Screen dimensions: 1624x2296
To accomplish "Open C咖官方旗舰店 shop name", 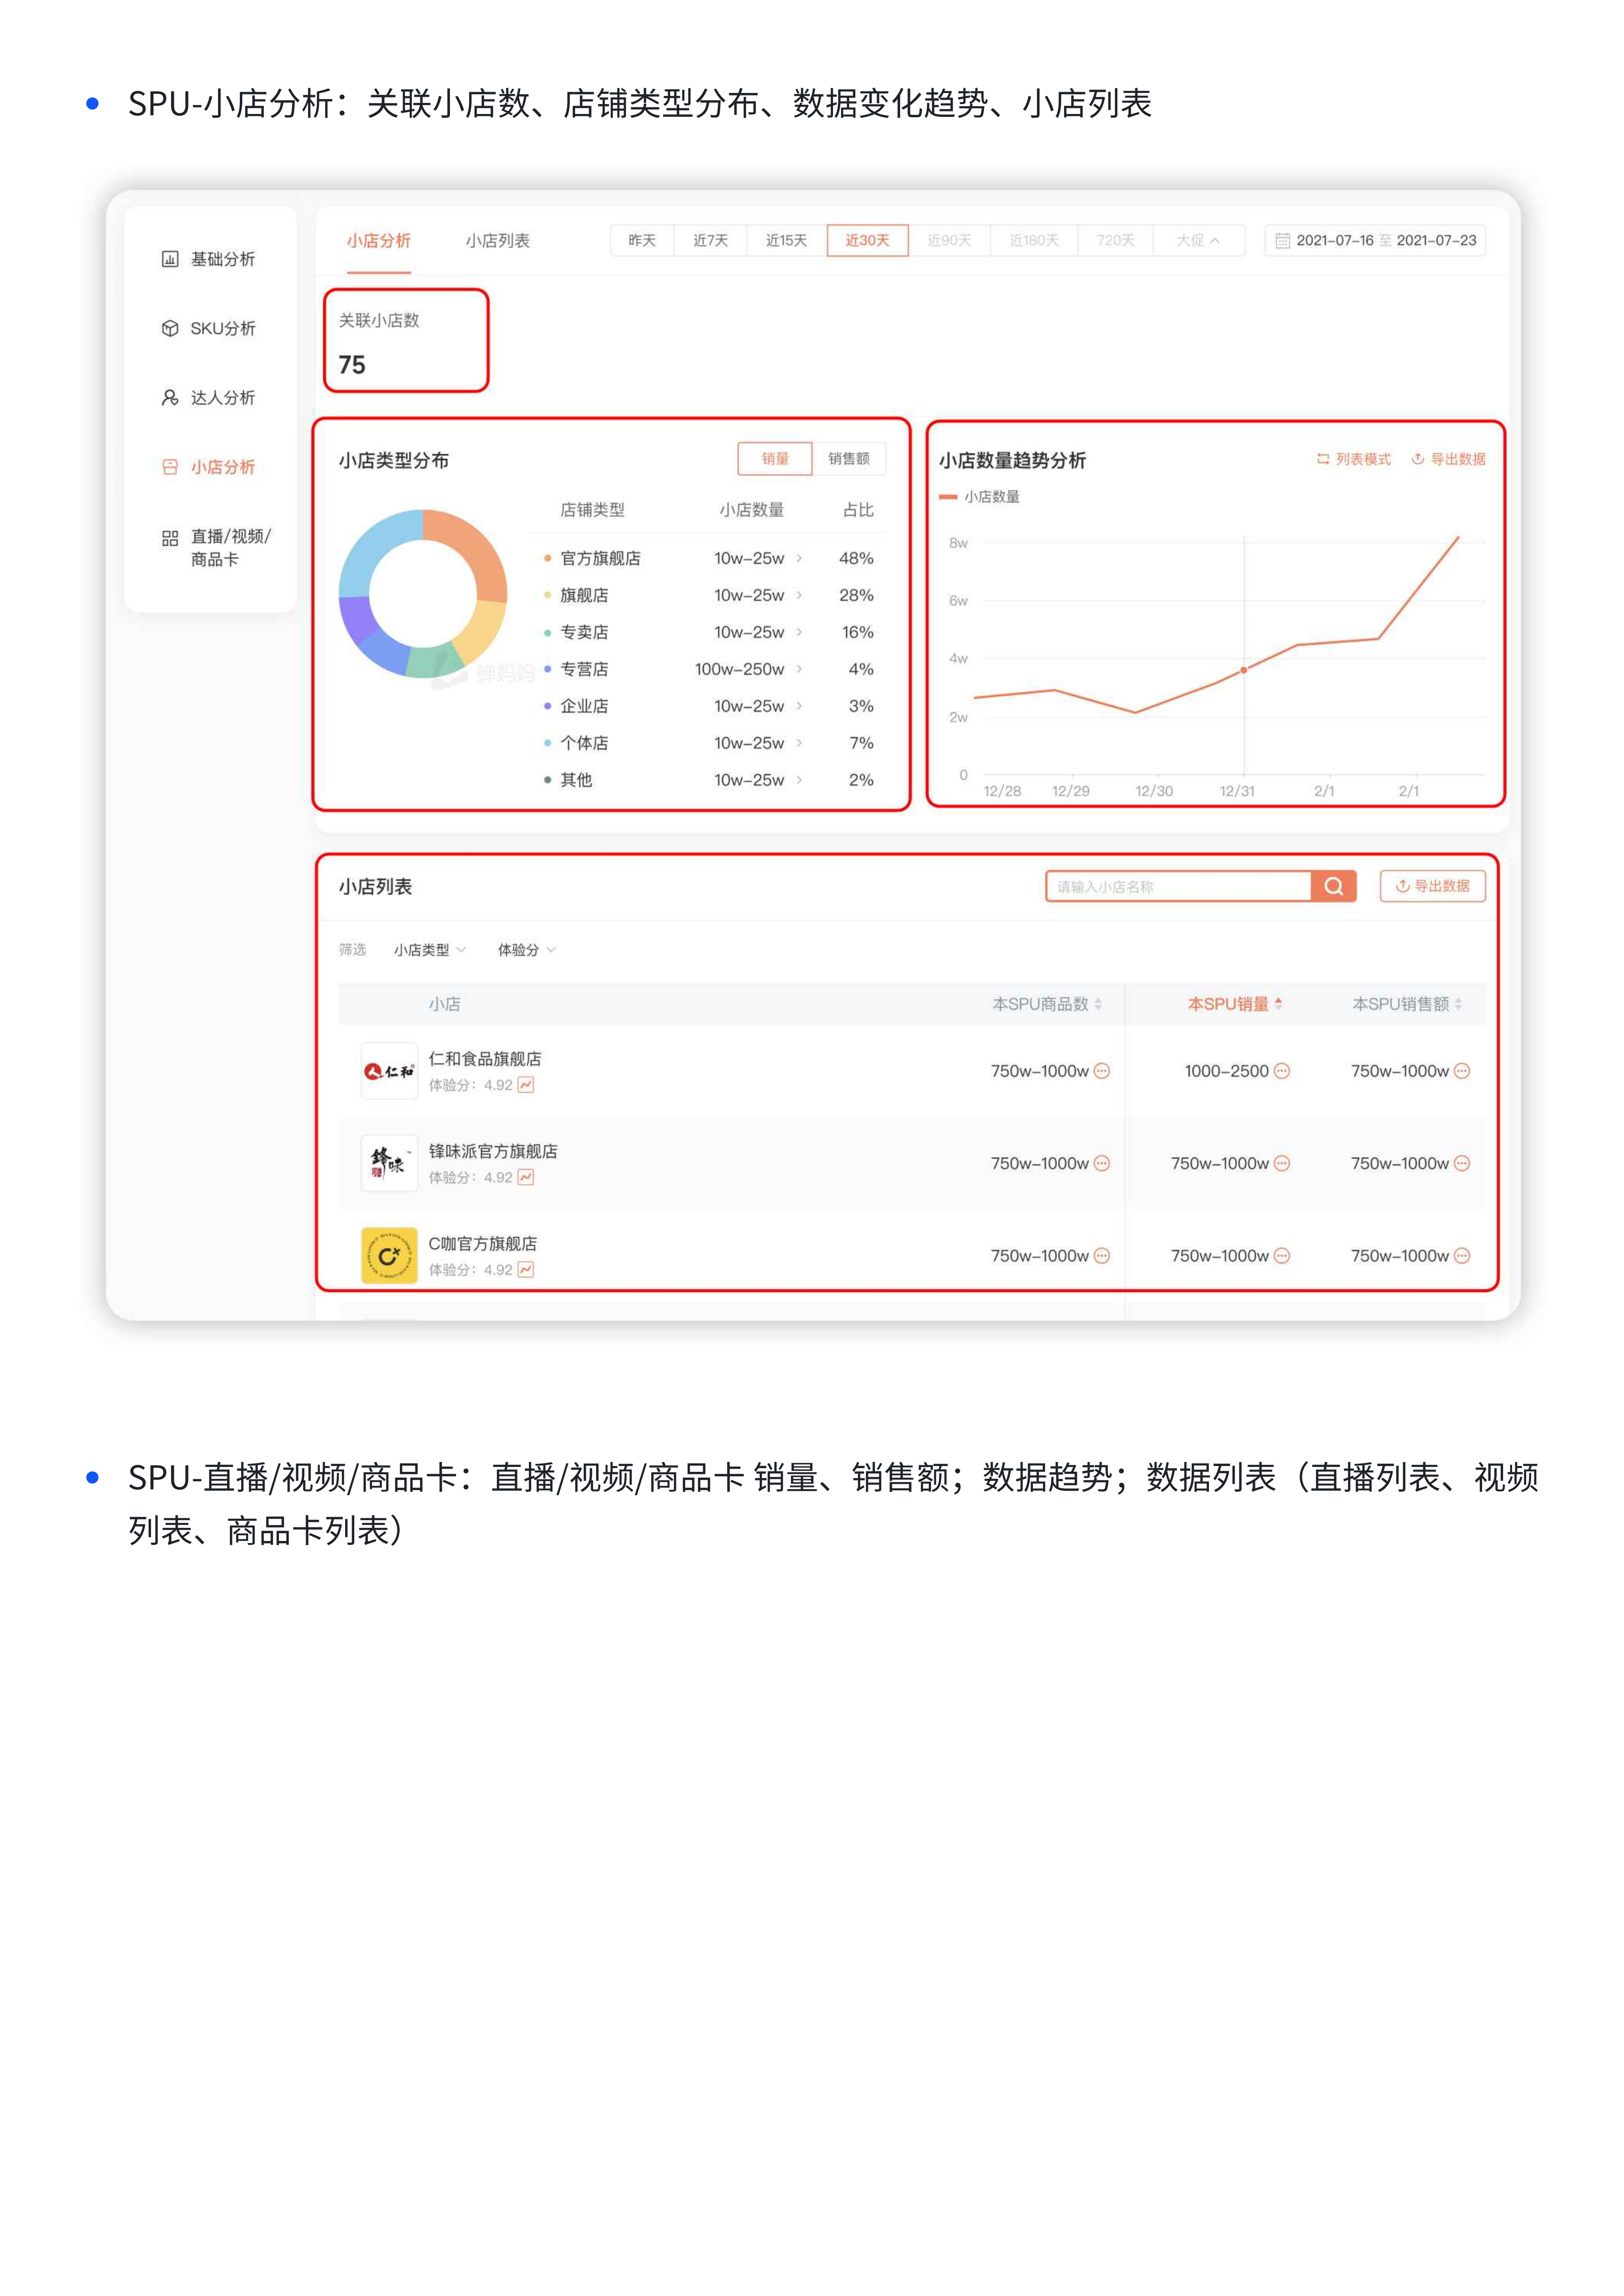I will pos(483,1244).
